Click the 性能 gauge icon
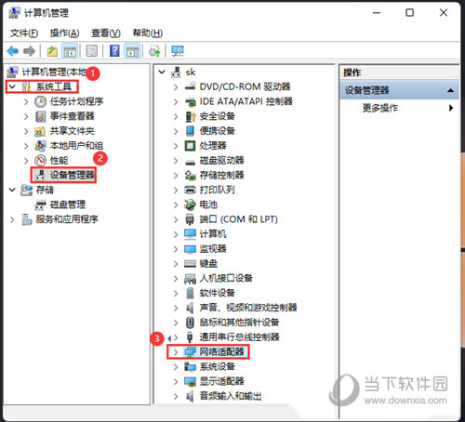 pos(40,161)
